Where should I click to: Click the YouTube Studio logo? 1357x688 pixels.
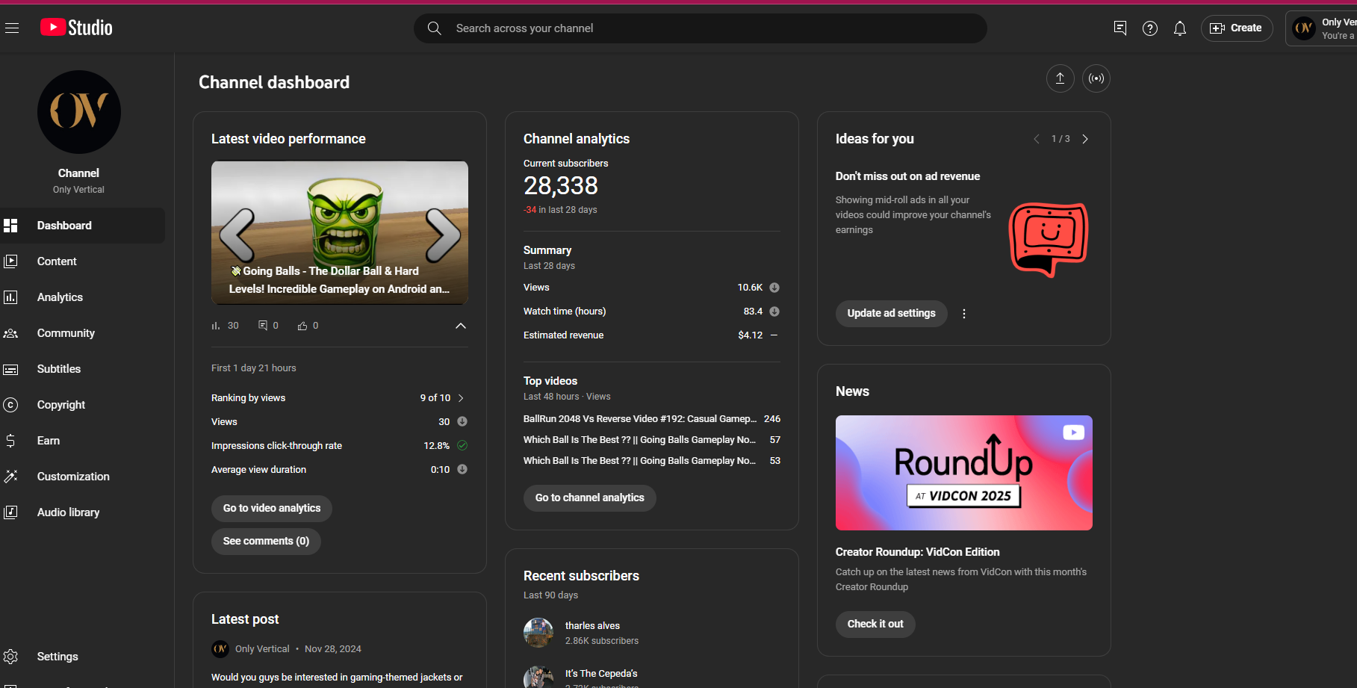(76, 28)
